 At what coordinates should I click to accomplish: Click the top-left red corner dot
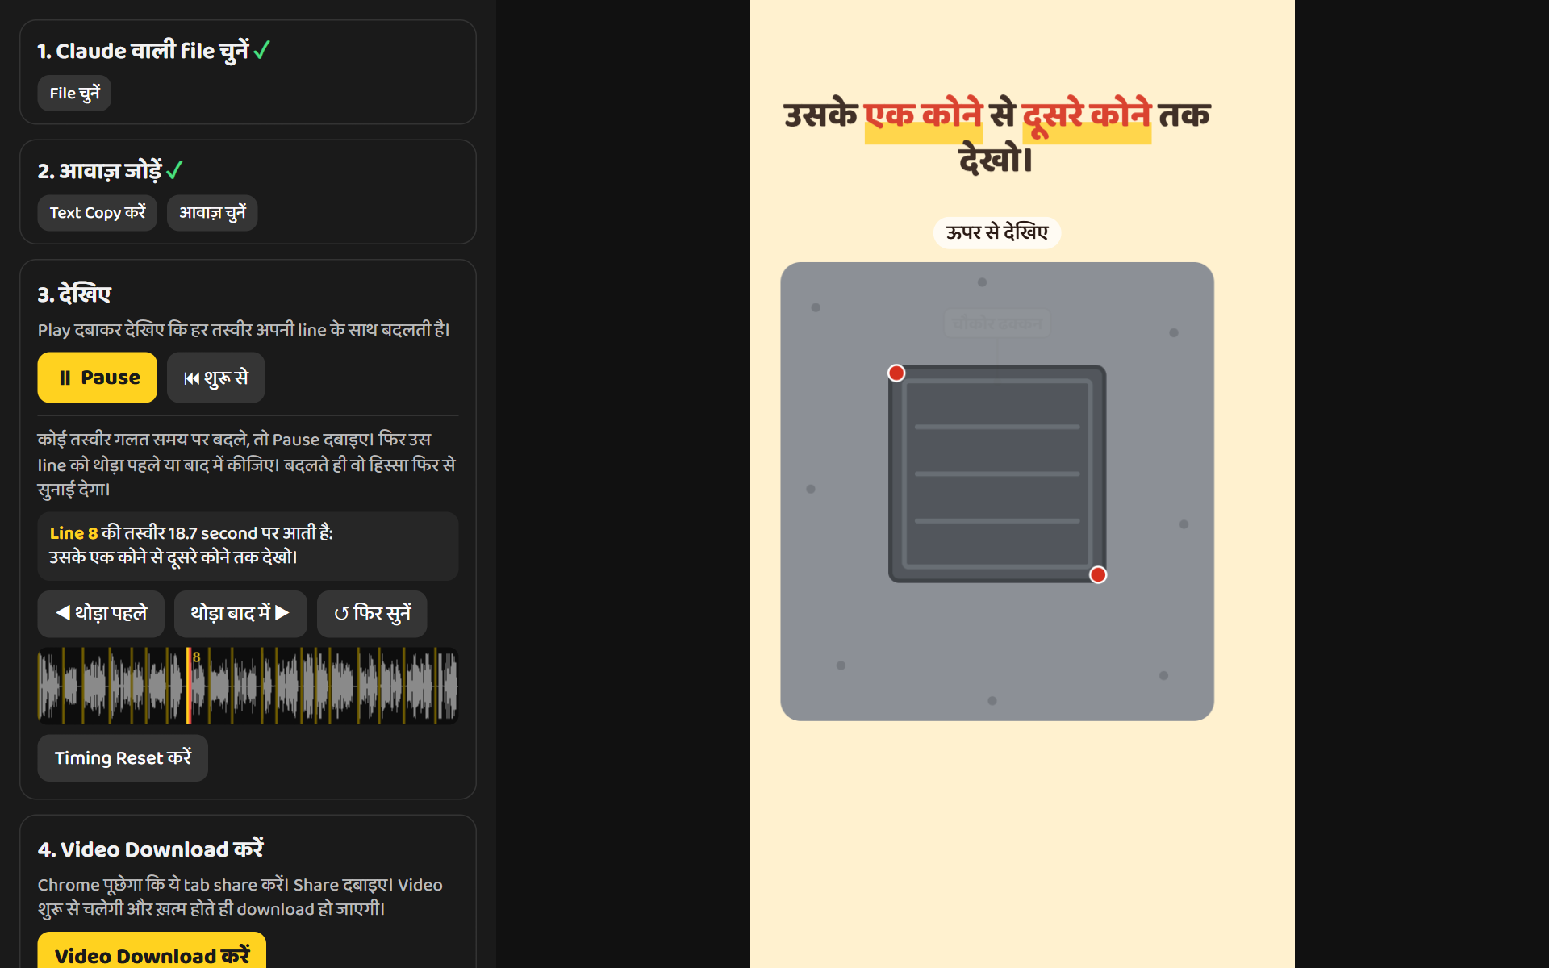point(896,373)
